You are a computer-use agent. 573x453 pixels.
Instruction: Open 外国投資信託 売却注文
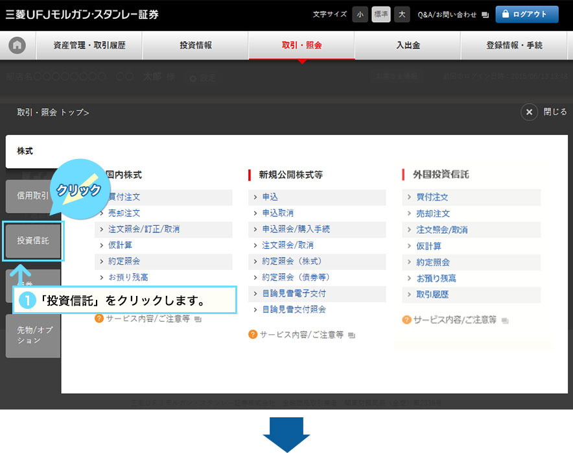pyautogui.click(x=433, y=214)
